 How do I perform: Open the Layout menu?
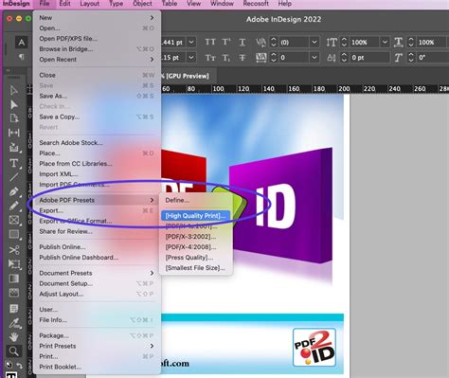(x=89, y=4)
